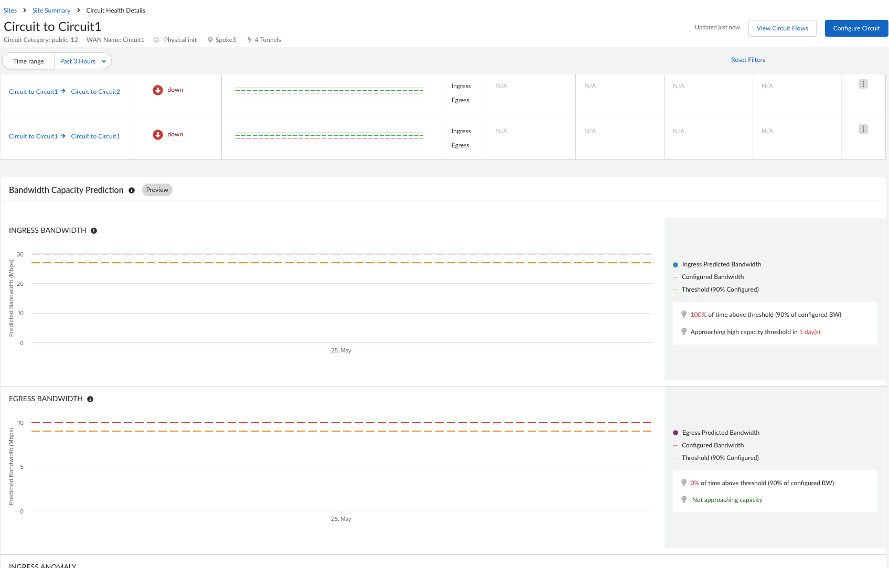Go to Sites breadcrumb
Image resolution: width=889 pixels, height=568 pixels.
10,10
